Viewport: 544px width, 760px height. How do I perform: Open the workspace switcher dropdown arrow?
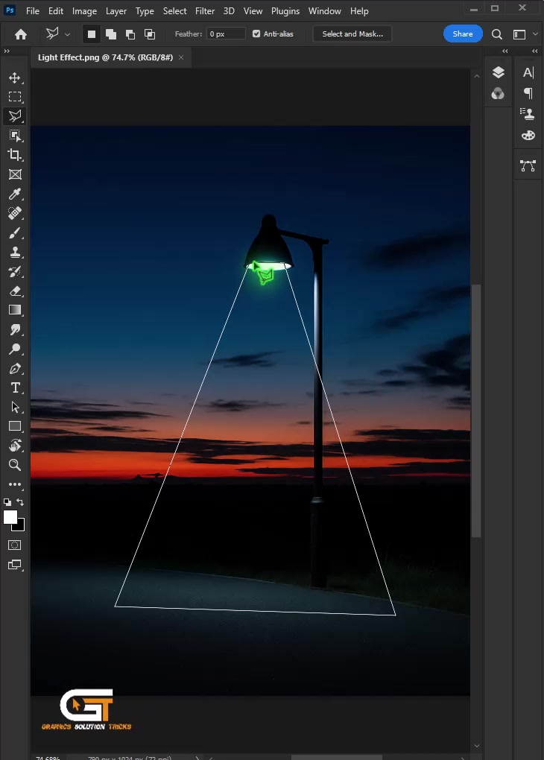pos(535,34)
